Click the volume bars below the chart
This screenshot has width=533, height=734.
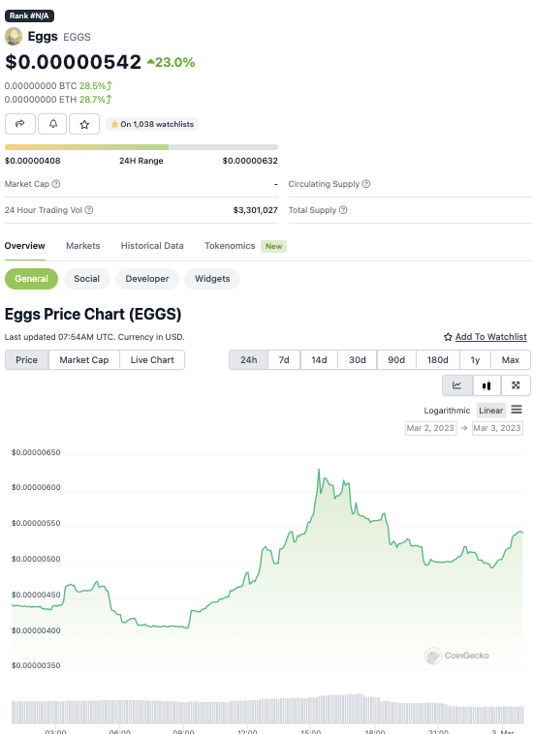click(267, 710)
